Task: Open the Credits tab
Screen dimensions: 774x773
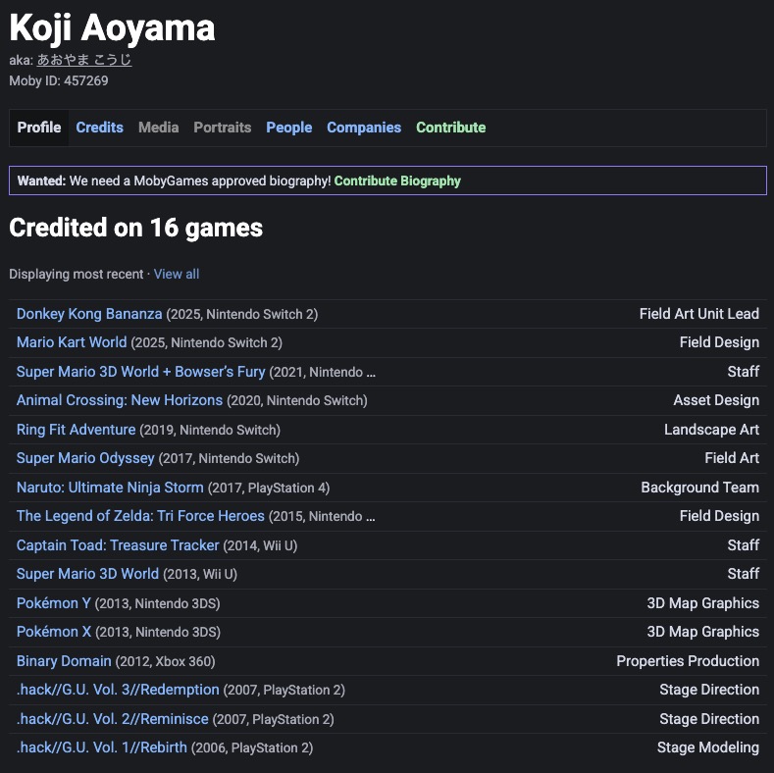Action: click(99, 128)
